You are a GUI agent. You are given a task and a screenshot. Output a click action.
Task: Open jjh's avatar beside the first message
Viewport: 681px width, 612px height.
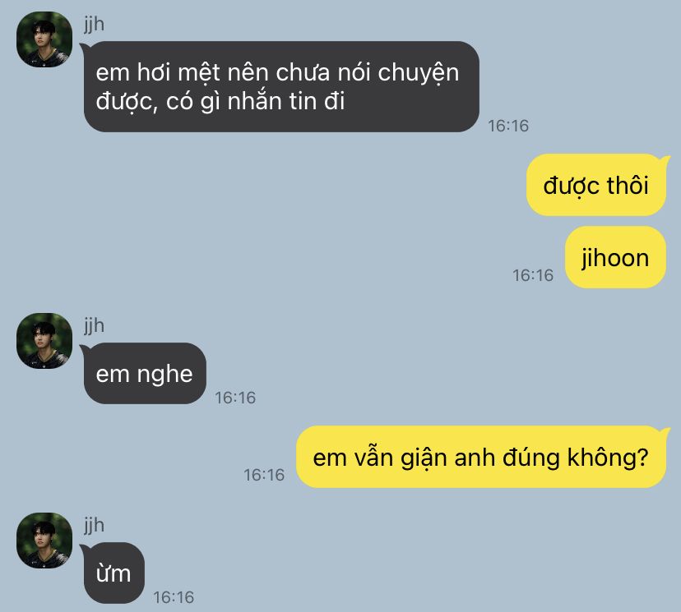coord(44,39)
